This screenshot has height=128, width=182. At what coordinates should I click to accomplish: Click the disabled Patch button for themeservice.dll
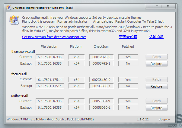tap(157, 57)
